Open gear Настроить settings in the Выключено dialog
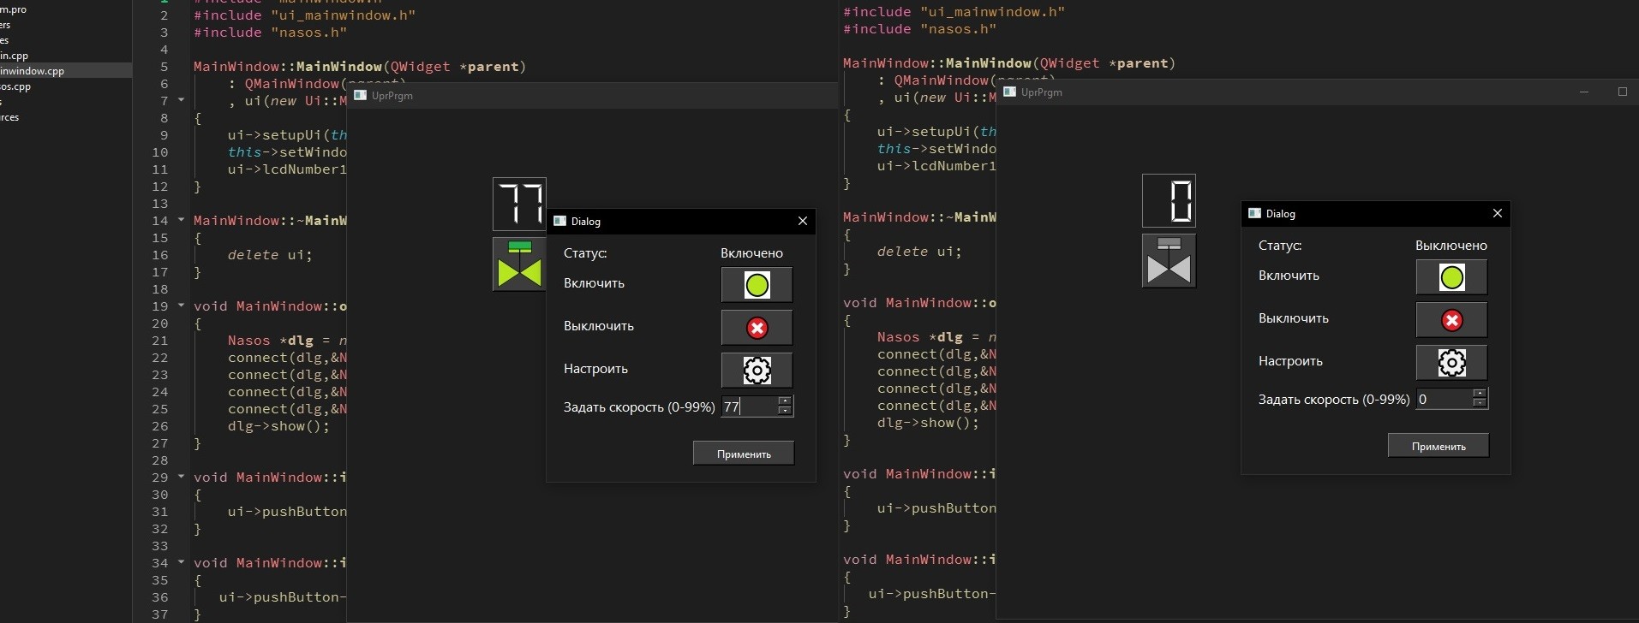Screen dimensions: 1639x623 (1451, 363)
